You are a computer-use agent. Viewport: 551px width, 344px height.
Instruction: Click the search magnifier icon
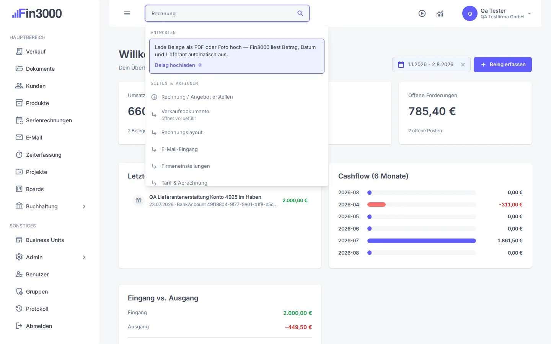pos(300,13)
